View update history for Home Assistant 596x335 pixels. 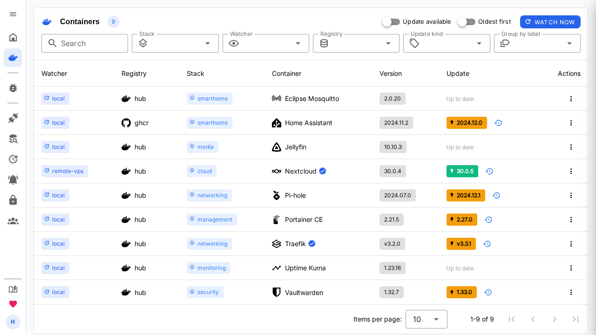tap(498, 123)
